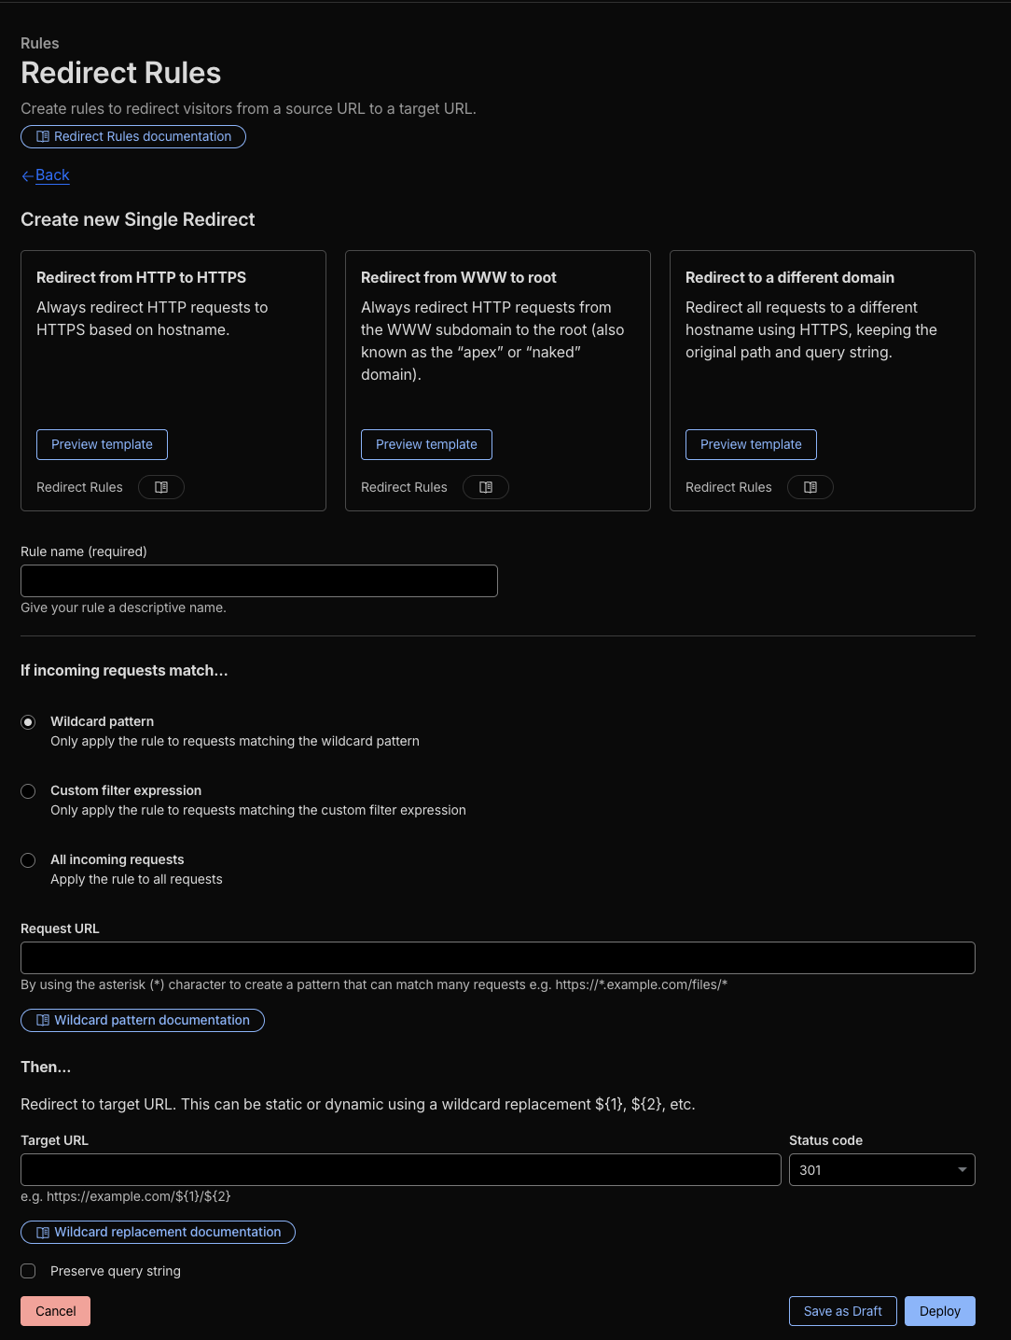Click into the Target URL field

point(400,1170)
